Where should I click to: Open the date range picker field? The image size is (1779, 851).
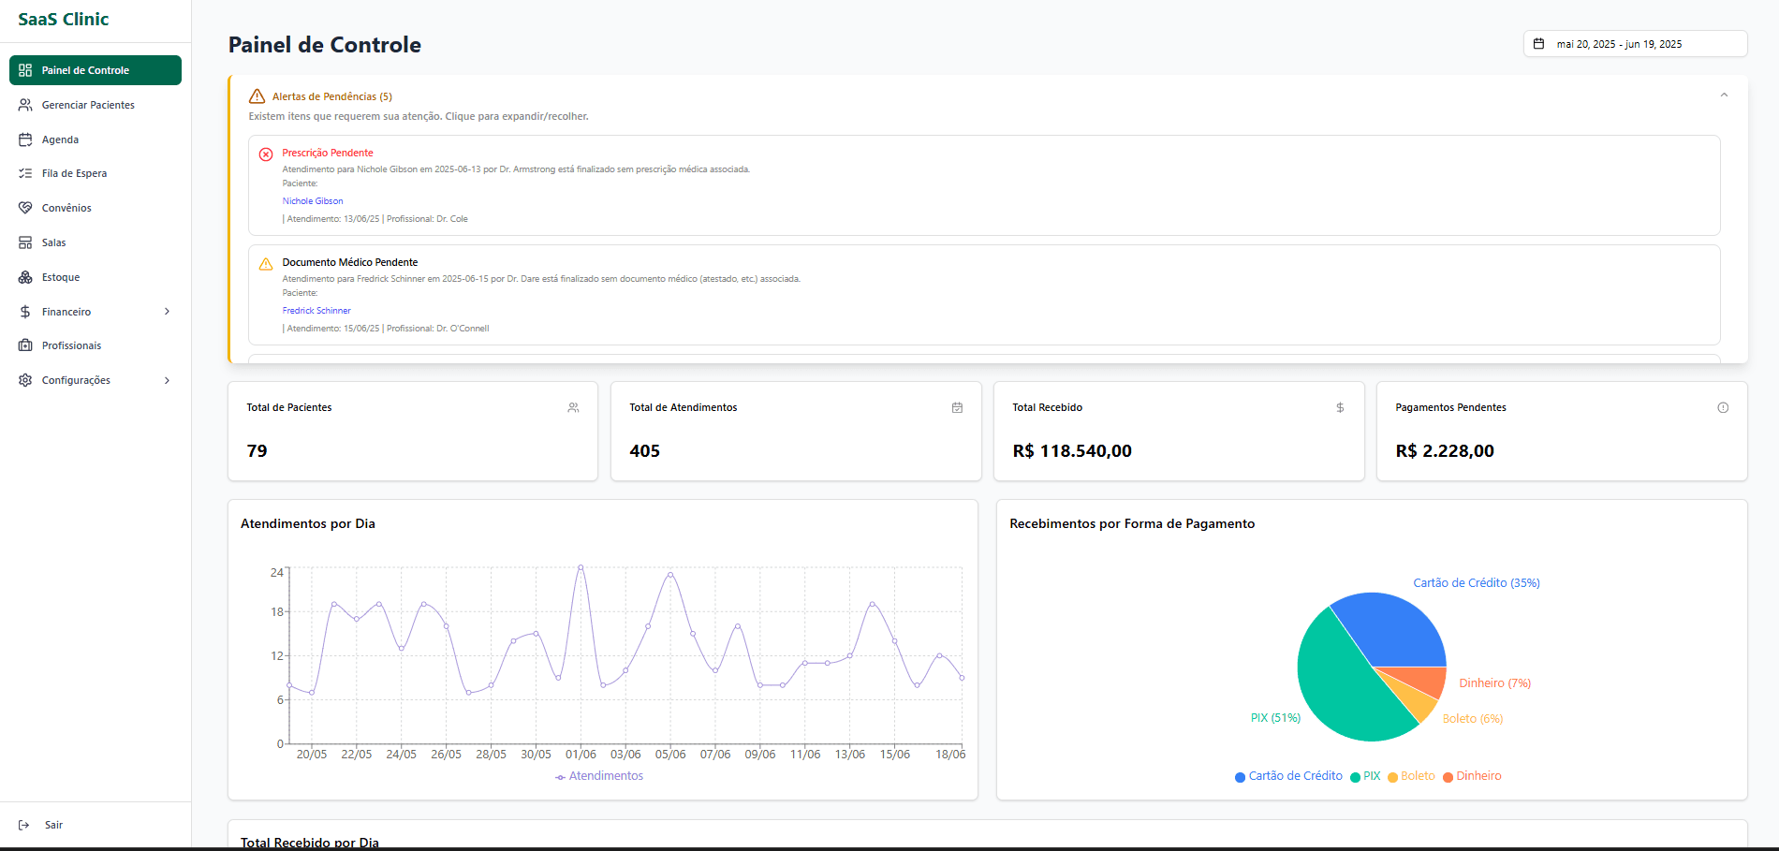pyautogui.click(x=1634, y=43)
